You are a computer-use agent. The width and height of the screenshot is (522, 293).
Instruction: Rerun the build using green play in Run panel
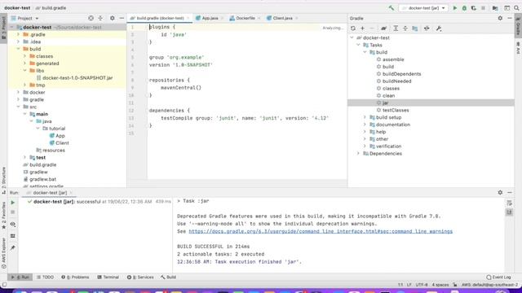[x=13, y=203]
